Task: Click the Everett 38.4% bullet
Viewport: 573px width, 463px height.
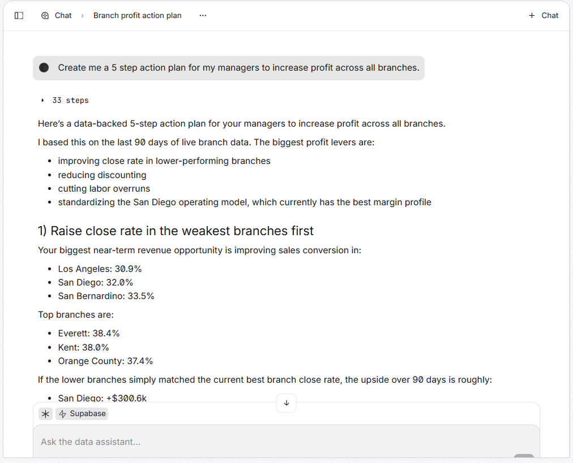Action: 89,334
